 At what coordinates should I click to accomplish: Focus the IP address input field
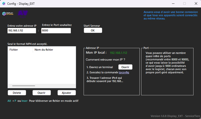point(22,30)
